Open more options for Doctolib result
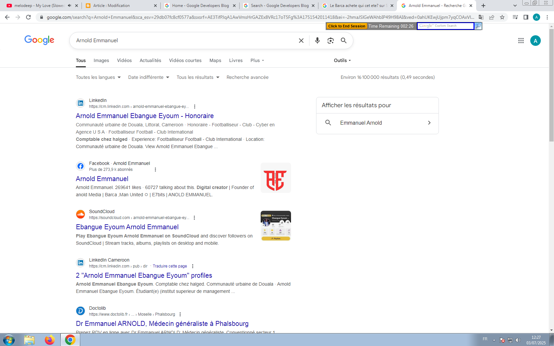 [180, 314]
